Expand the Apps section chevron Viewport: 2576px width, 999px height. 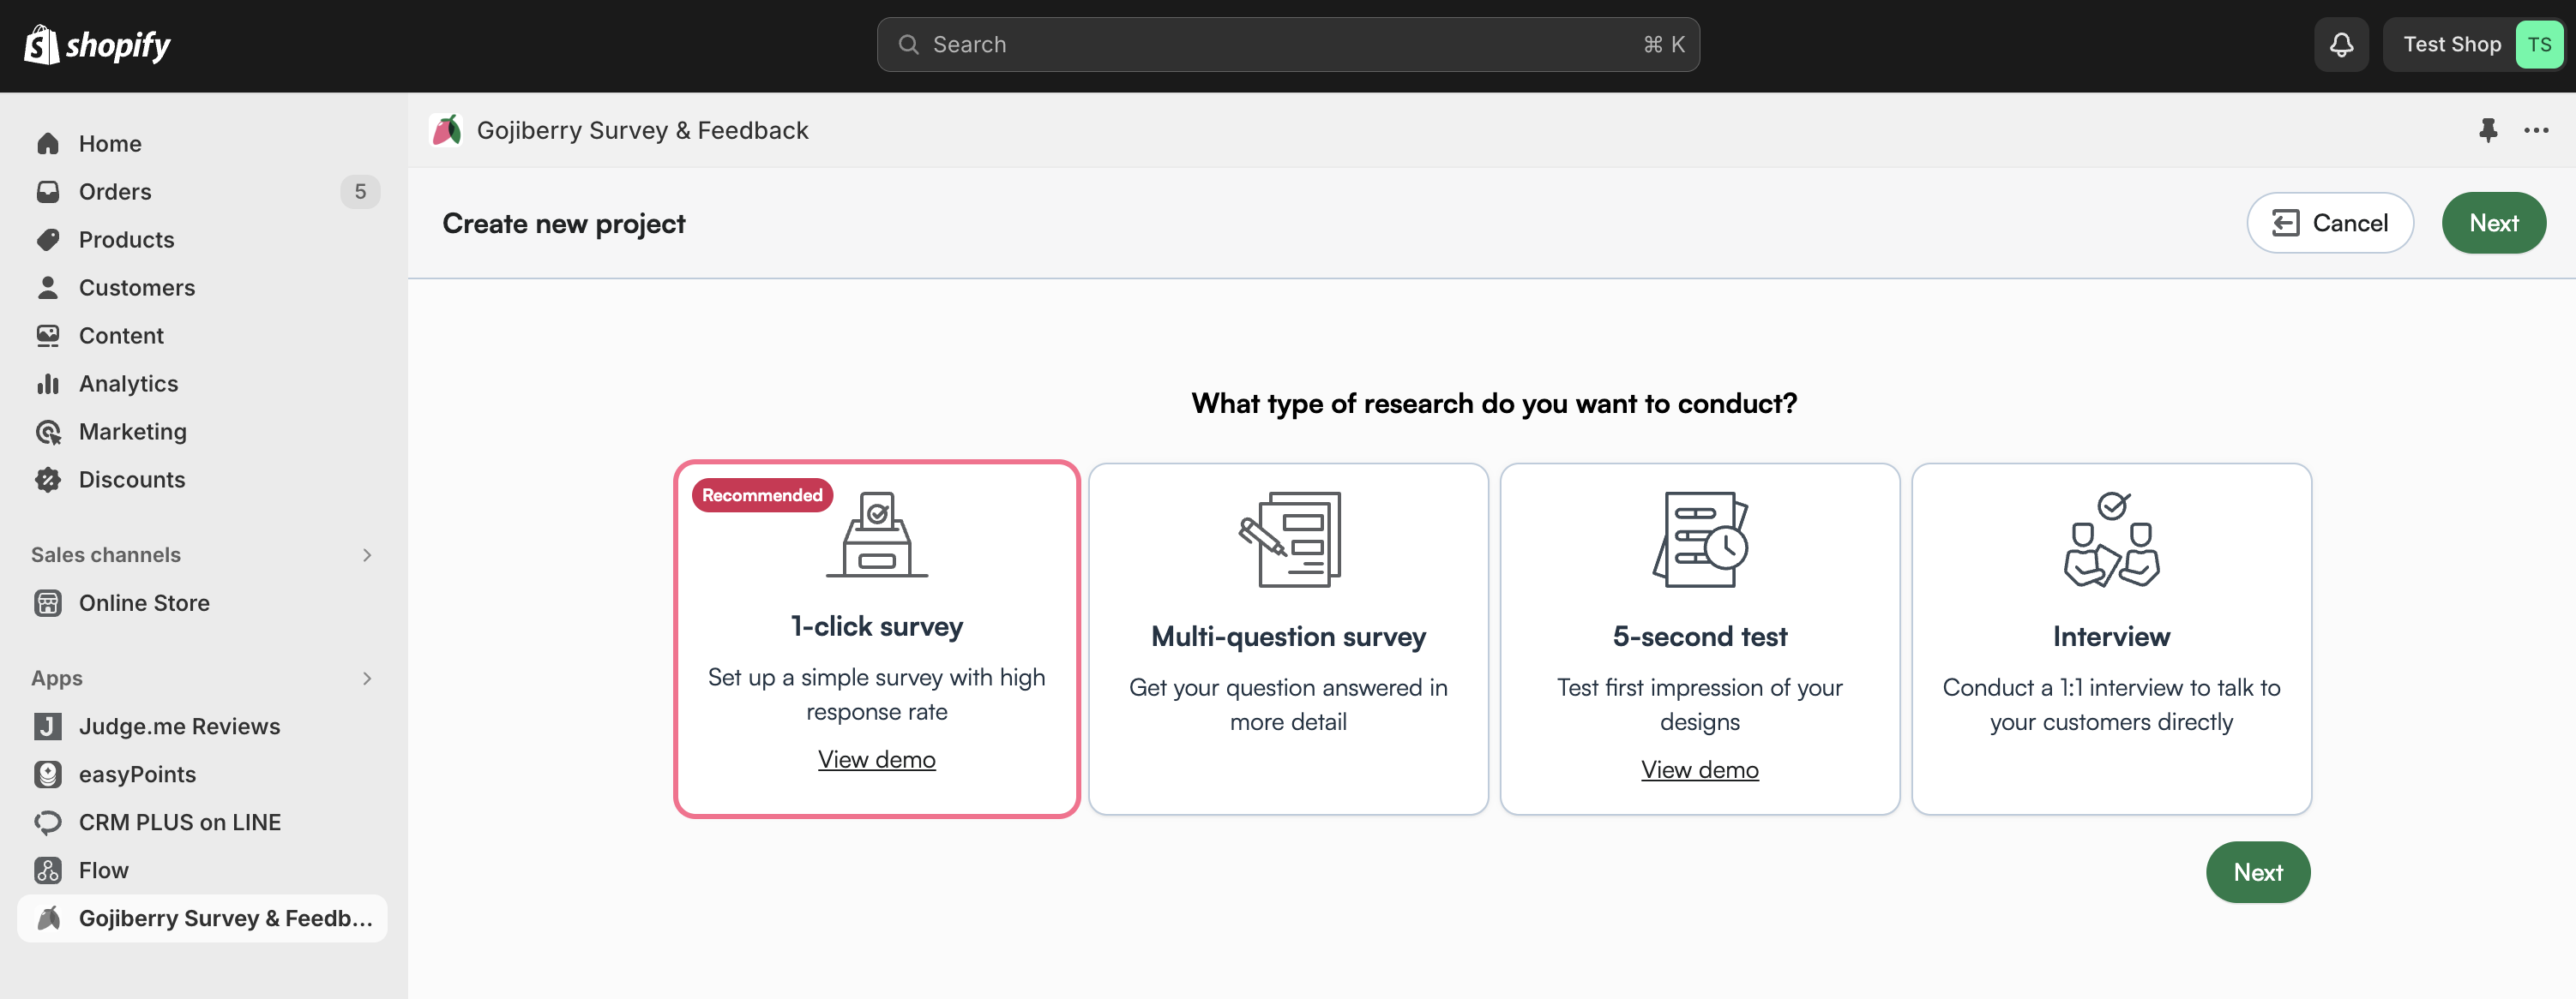pyautogui.click(x=367, y=679)
